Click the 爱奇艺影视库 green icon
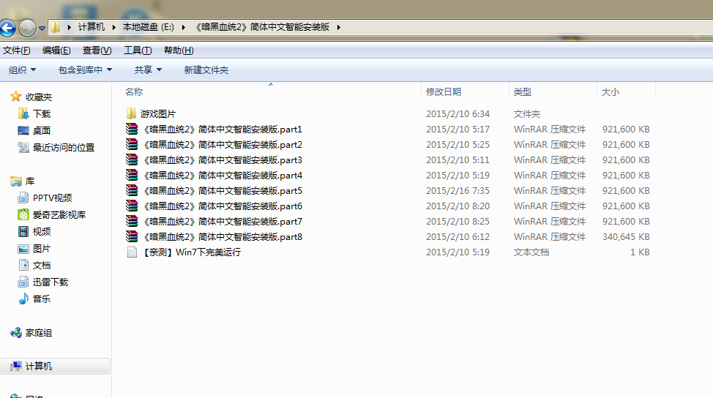Viewport: 713px width, 398px height. coord(23,214)
